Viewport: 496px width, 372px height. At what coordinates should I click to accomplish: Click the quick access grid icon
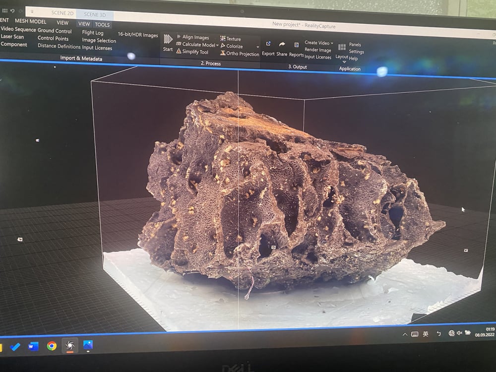tap(5, 10)
